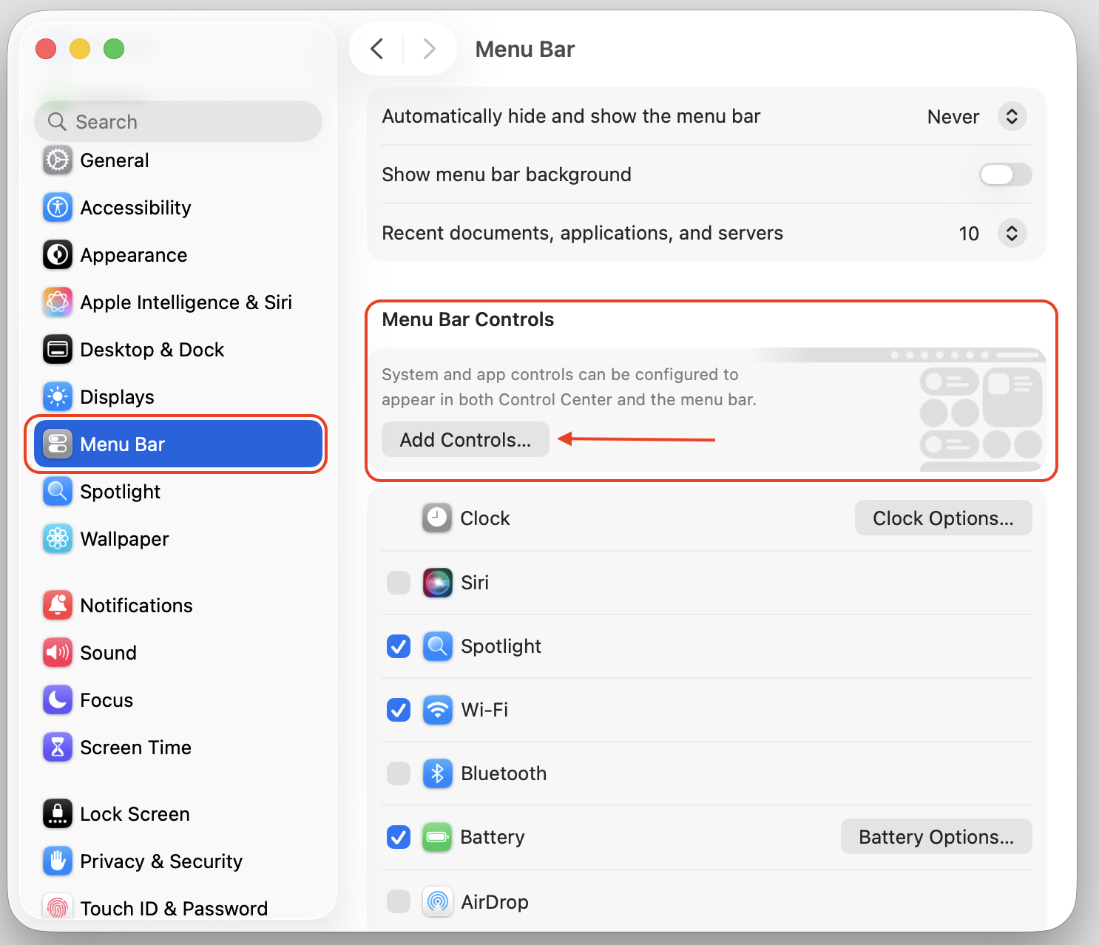Open Battery Options…
1099x945 pixels.
(936, 837)
